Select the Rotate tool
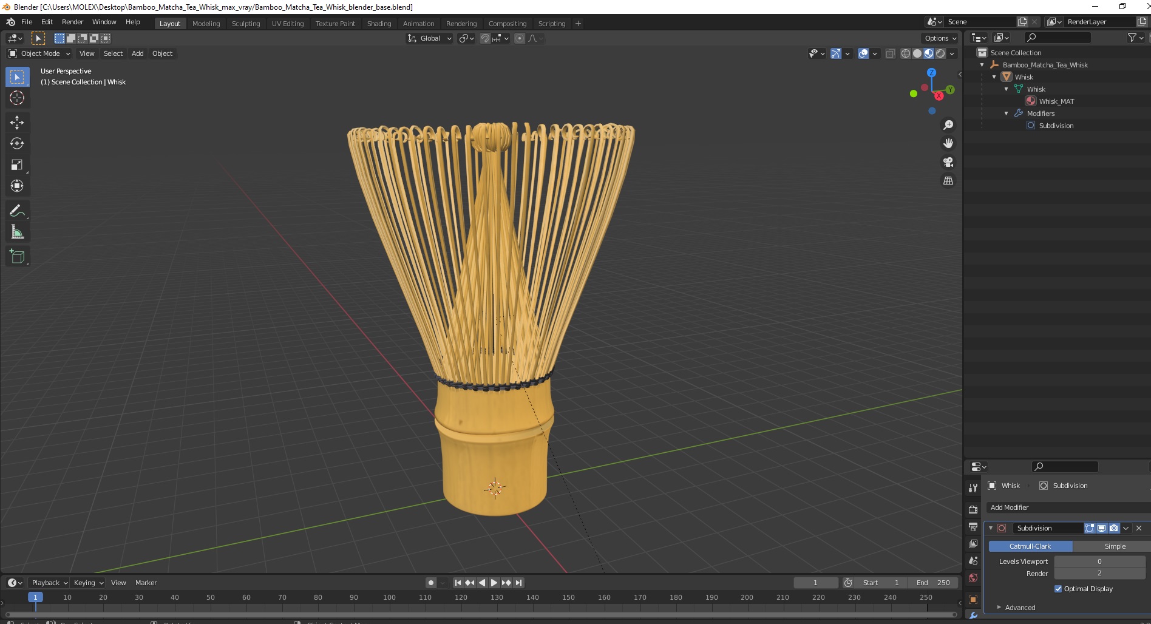Viewport: 1151px width, 624px height. pos(17,144)
